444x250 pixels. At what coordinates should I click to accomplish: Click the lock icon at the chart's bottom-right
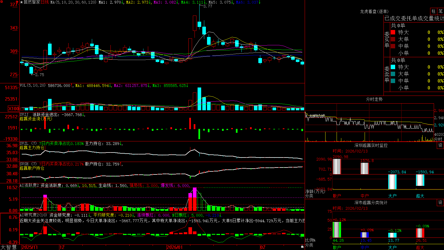(302, 246)
